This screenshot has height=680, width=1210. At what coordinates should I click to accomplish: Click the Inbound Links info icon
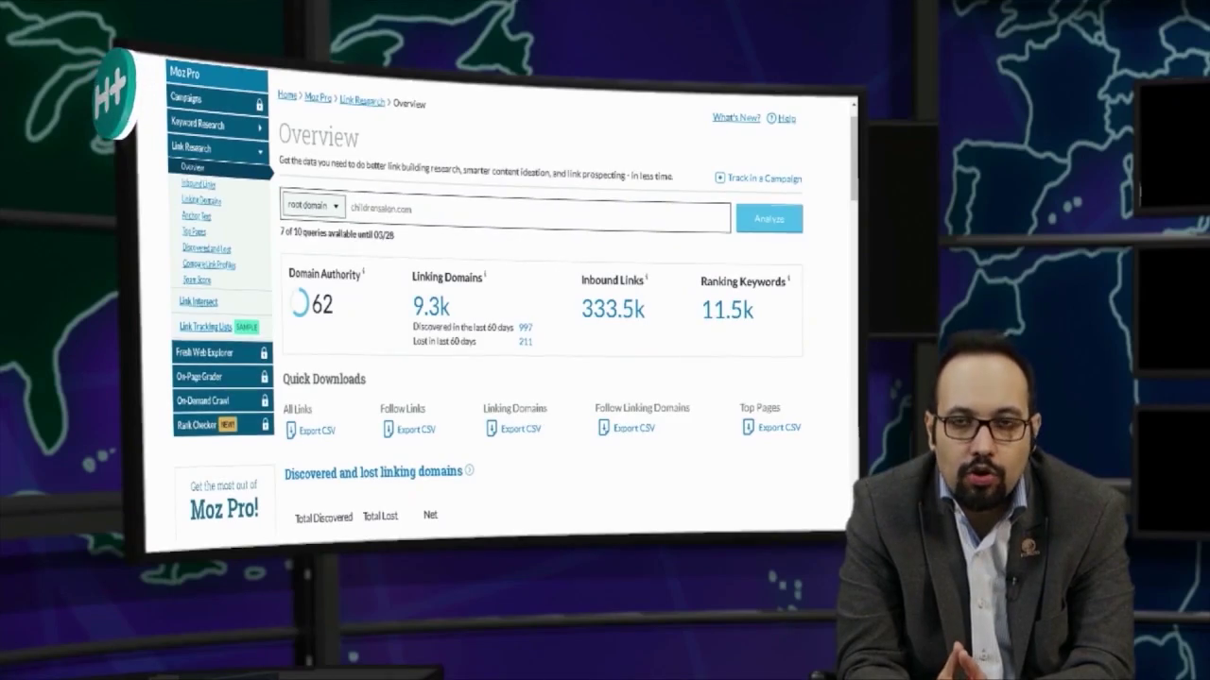pyautogui.click(x=647, y=278)
